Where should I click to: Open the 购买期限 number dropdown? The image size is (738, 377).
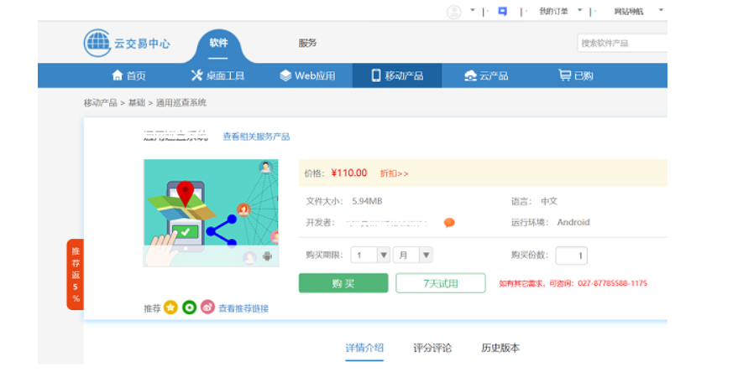pyautogui.click(x=370, y=255)
